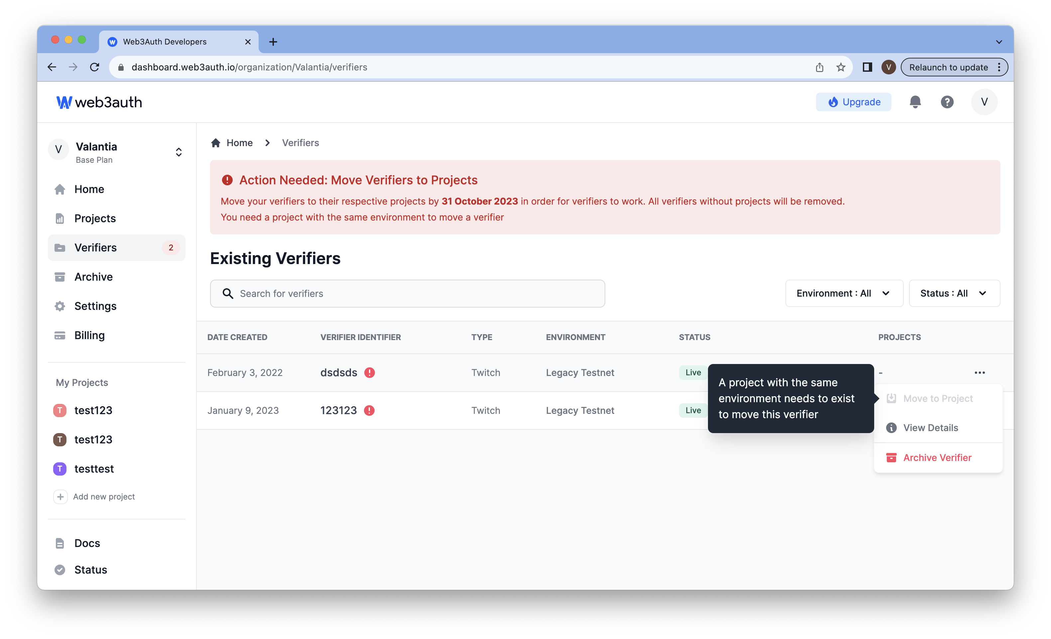Click the dsdsds verifier identifier
The width and height of the screenshot is (1051, 639).
(x=339, y=373)
